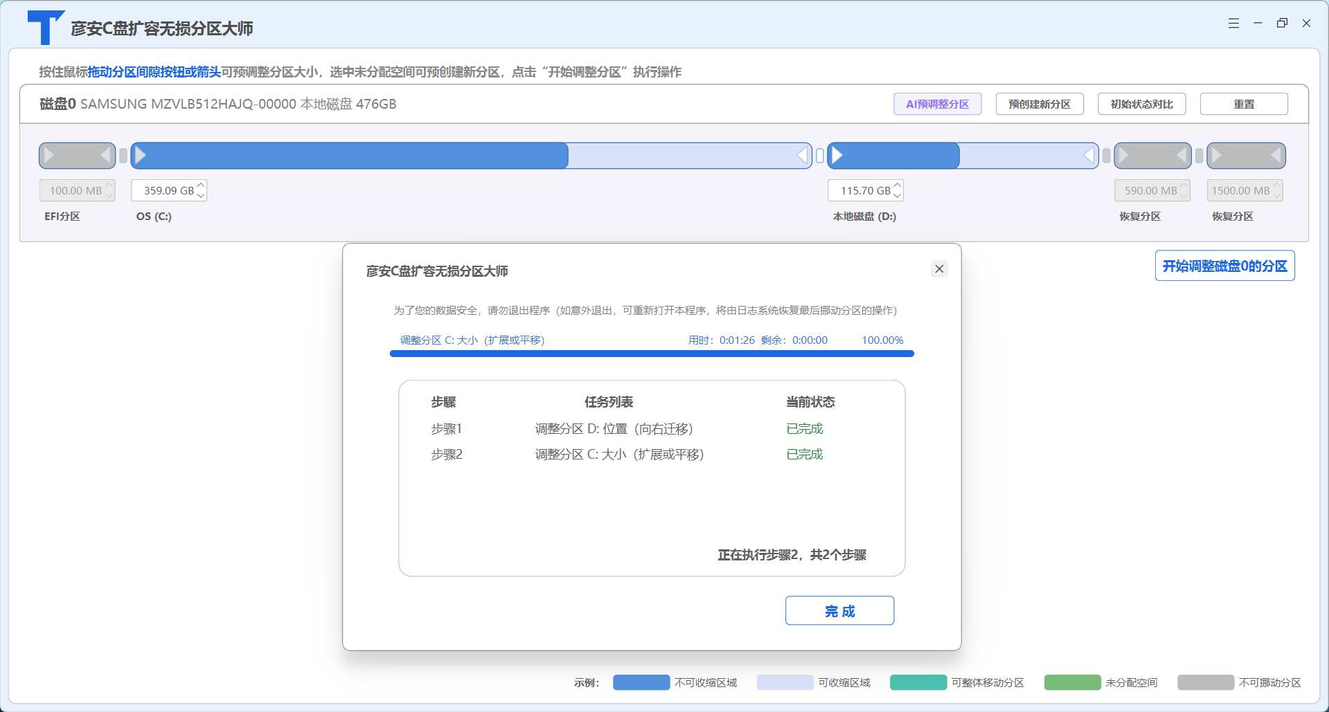Image resolution: width=1329 pixels, height=712 pixels.
Task: Click the left arrow of the 590 MB recovery partition
Action: point(1124,156)
